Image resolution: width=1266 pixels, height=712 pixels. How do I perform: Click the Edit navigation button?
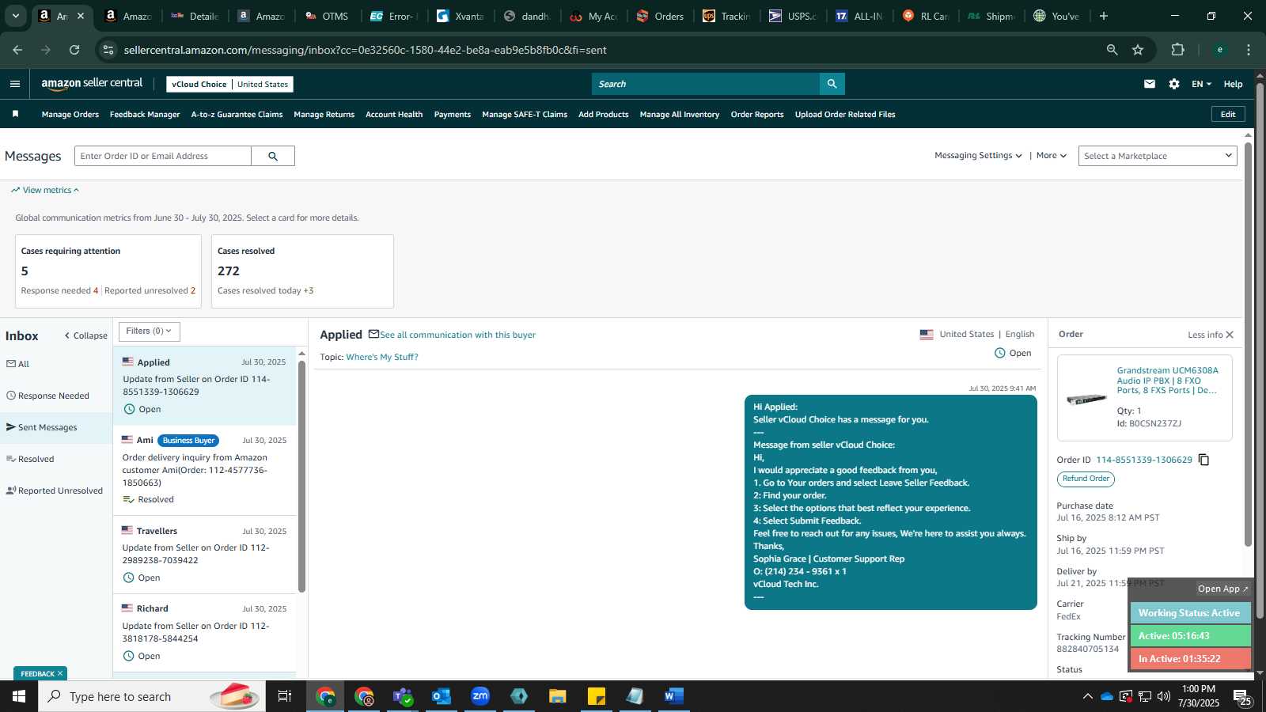(1228, 114)
